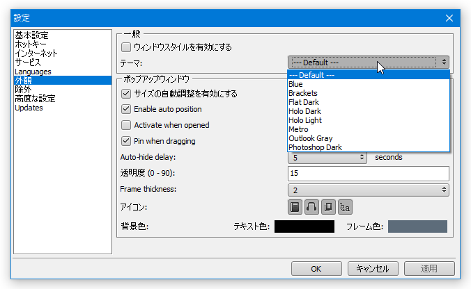Toggle Pin when dragging checkbox
The width and height of the screenshot is (471, 289).
(126, 141)
